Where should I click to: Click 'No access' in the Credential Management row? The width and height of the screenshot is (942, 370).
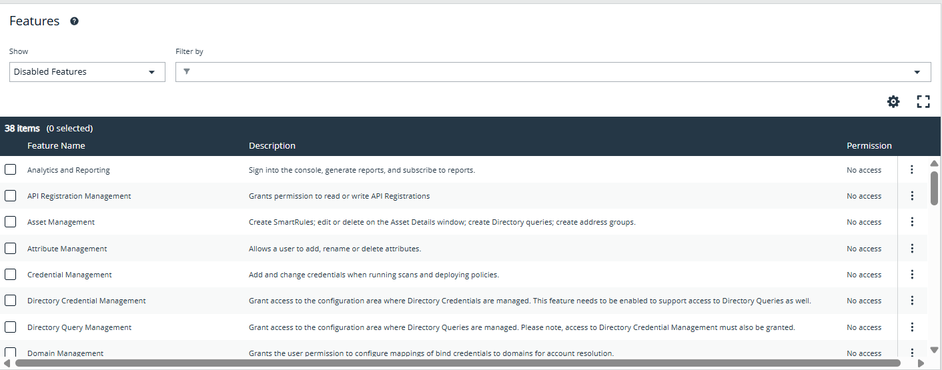[864, 275]
